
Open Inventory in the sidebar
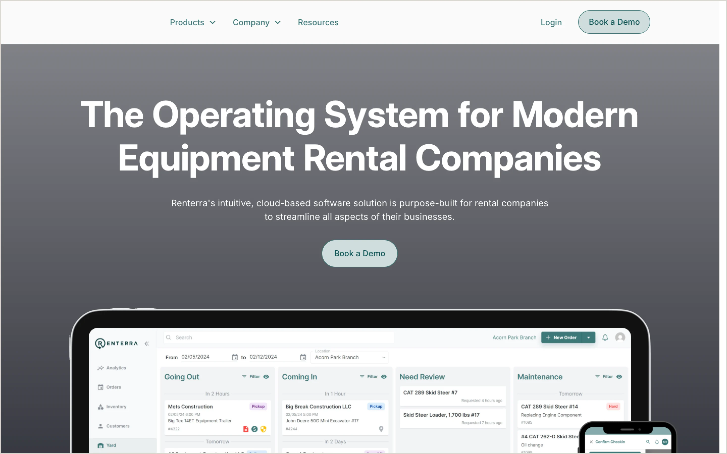[x=112, y=407]
